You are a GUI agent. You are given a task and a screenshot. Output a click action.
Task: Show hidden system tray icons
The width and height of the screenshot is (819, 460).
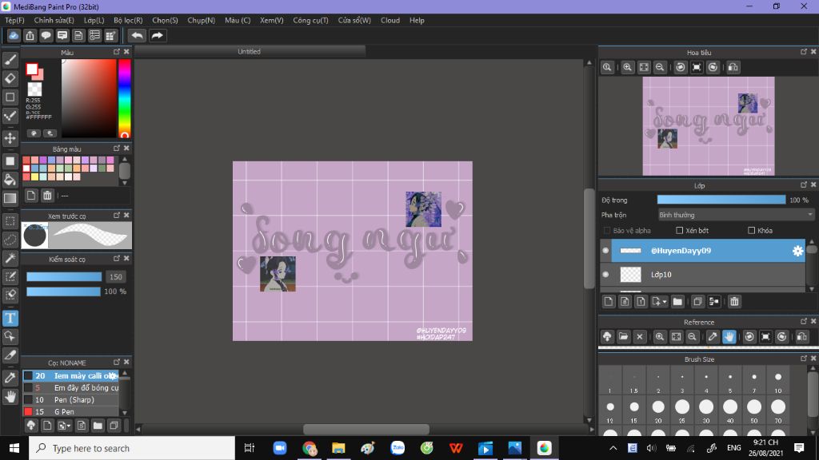(x=613, y=448)
